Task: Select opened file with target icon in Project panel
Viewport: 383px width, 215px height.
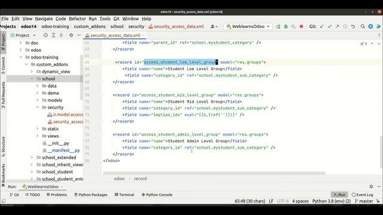Action: point(45,35)
